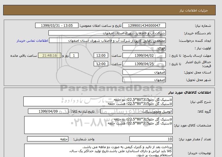Select the priority field showing فوری
This screenshot has width=222, height=157.
pyautogui.click(x=144, y=48)
